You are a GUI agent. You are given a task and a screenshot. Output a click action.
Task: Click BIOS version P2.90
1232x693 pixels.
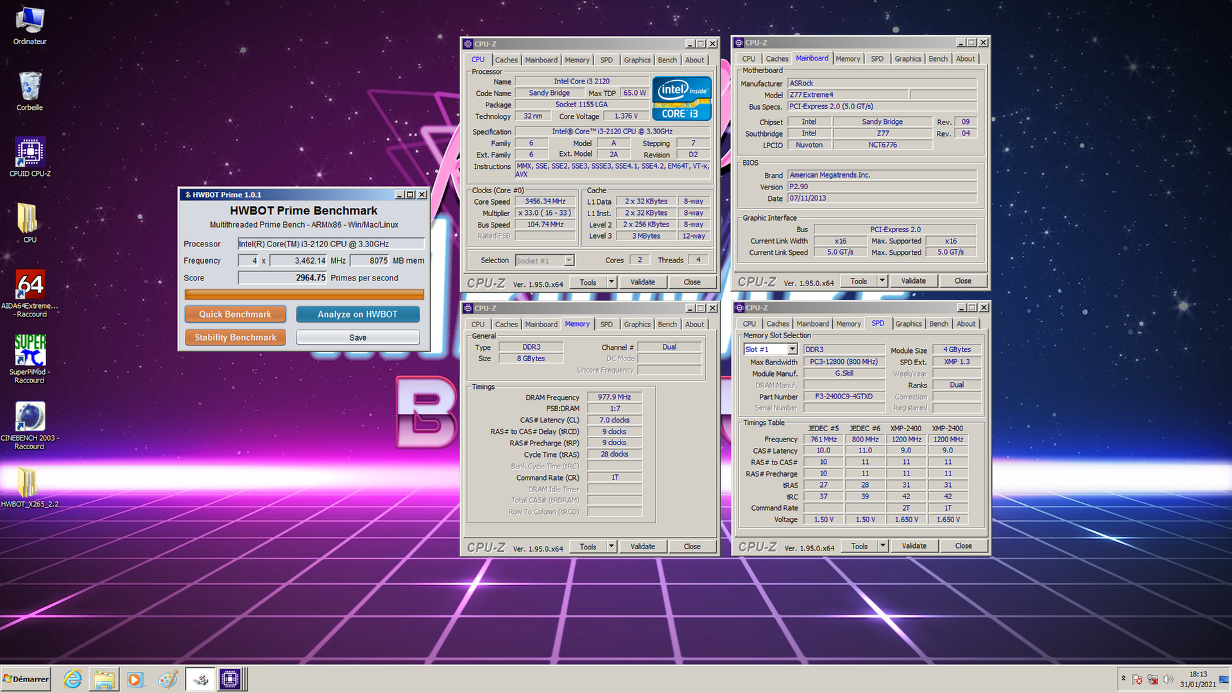(x=882, y=187)
